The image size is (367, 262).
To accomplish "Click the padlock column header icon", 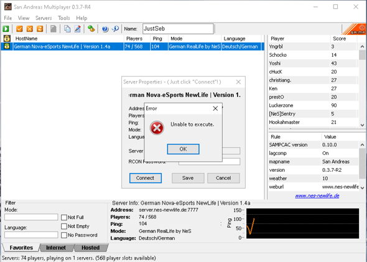I will (7, 39).
